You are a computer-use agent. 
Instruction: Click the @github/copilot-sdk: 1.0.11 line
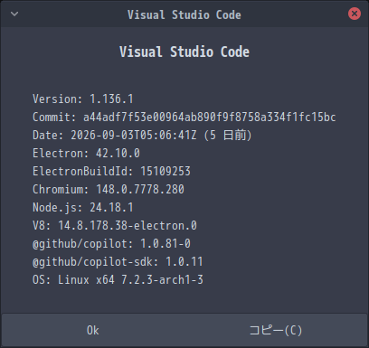(118, 262)
